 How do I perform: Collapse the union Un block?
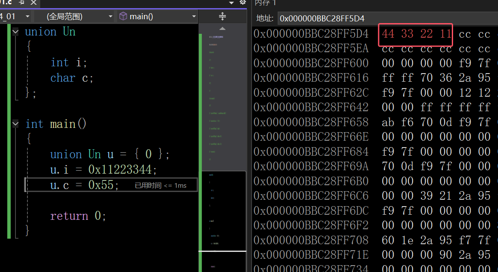tap(15, 31)
